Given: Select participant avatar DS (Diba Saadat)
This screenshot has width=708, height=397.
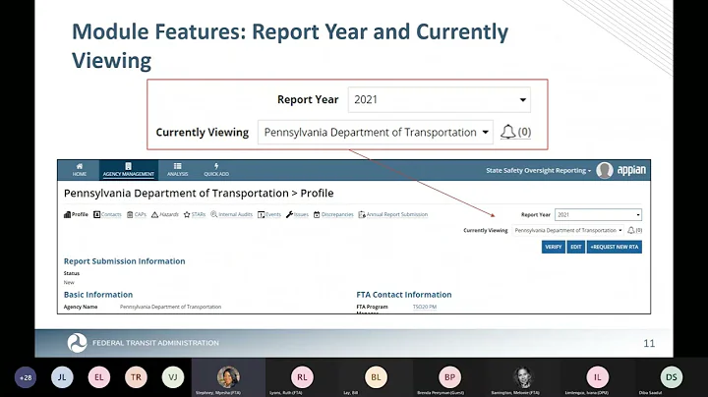Looking at the screenshot, I should click(671, 377).
